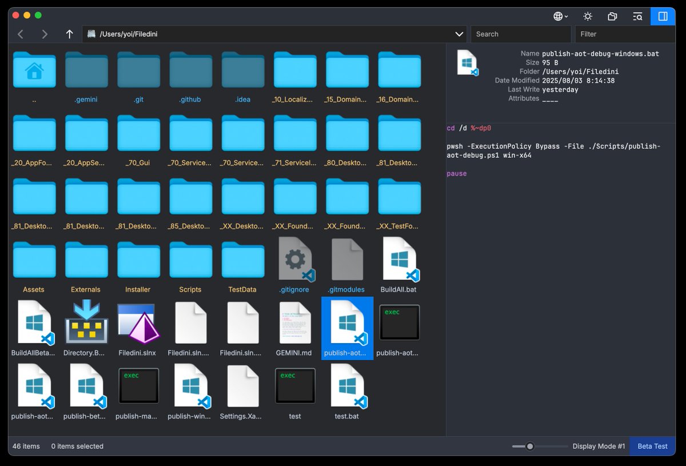Click the search list icon in the toolbar
The height and width of the screenshot is (466, 686).
pos(637,16)
